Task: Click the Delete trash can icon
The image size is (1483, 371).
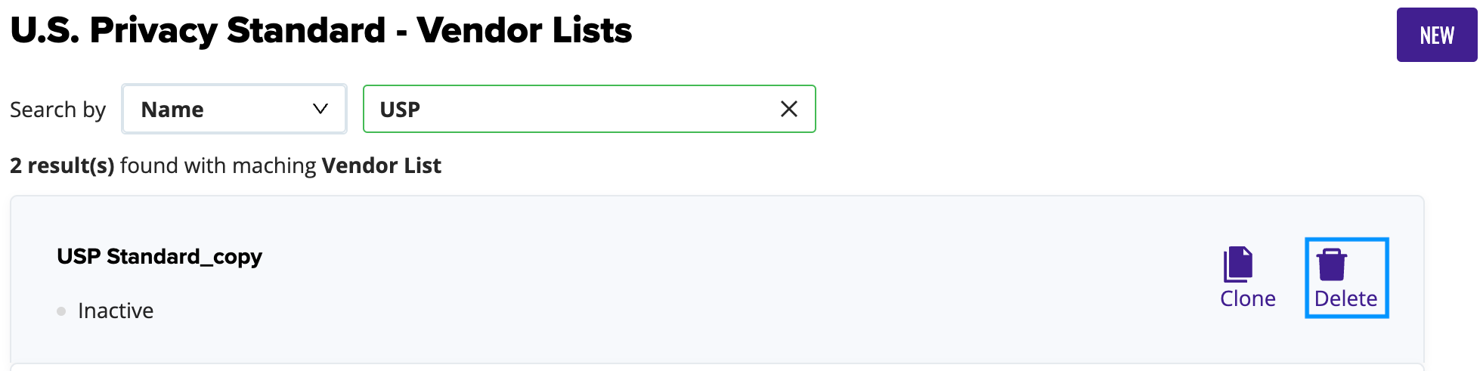Action: (x=1332, y=264)
